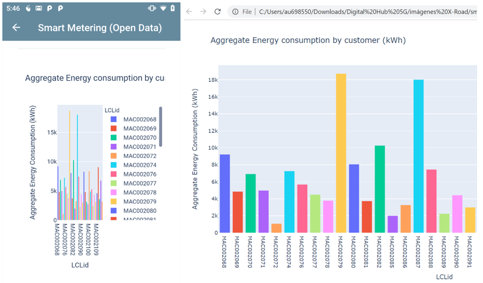Select the cyan MAC002087 bar
The height and width of the screenshot is (283, 483).
coord(419,156)
